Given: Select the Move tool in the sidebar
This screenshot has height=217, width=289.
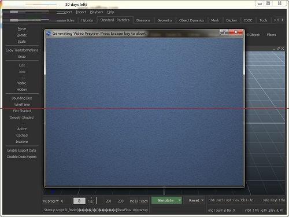Looking at the screenshot, I should point(22,29).
